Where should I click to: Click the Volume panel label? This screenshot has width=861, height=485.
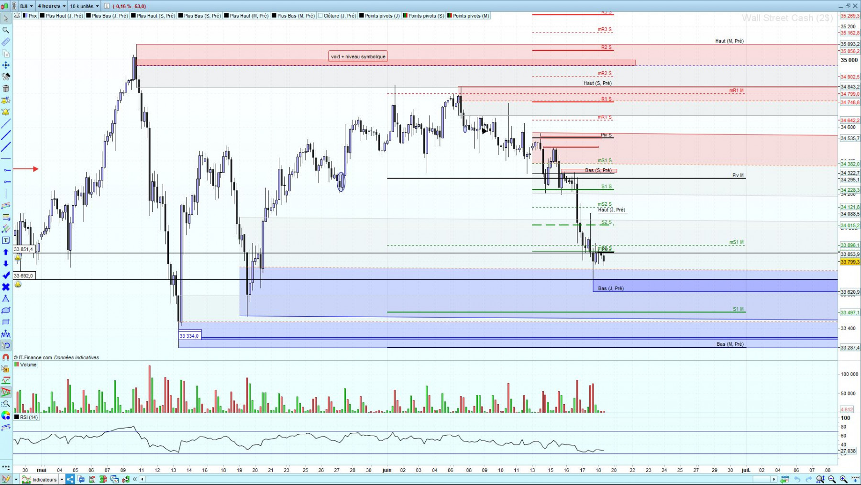26,364
